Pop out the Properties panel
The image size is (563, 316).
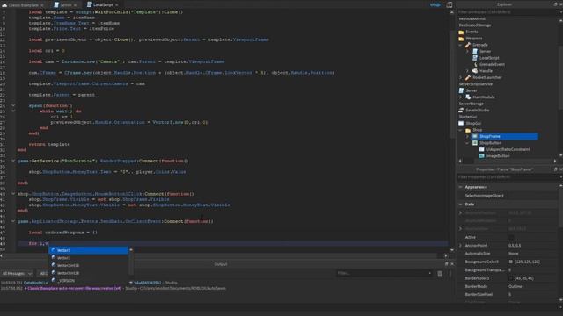coord(555,169)
